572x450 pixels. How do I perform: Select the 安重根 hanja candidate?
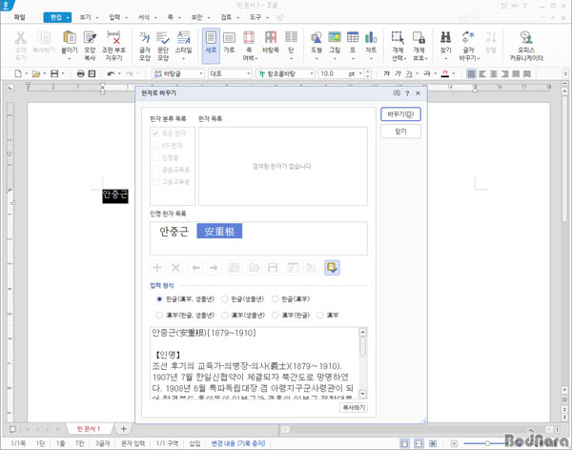(219, 231)
